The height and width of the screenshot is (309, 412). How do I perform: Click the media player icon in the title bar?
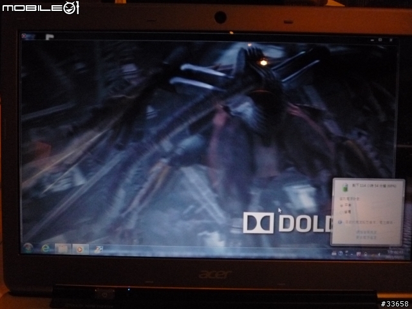(x=24, y=36)
